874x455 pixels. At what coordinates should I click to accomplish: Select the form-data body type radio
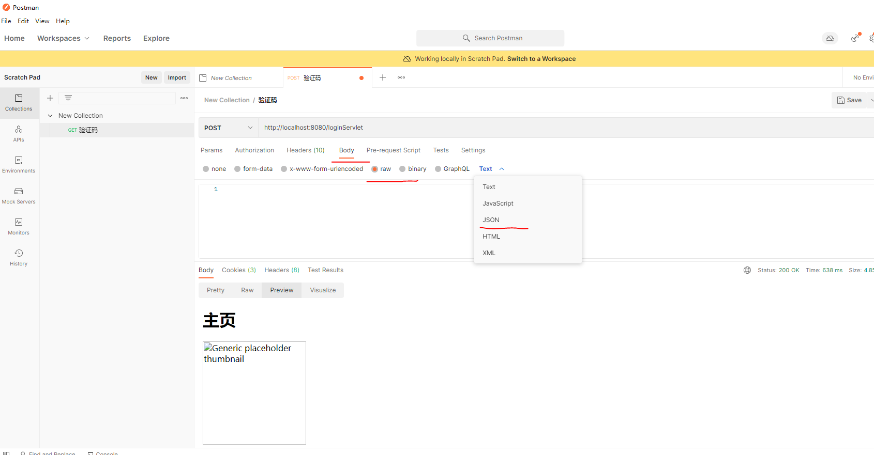tap(237, 169)
